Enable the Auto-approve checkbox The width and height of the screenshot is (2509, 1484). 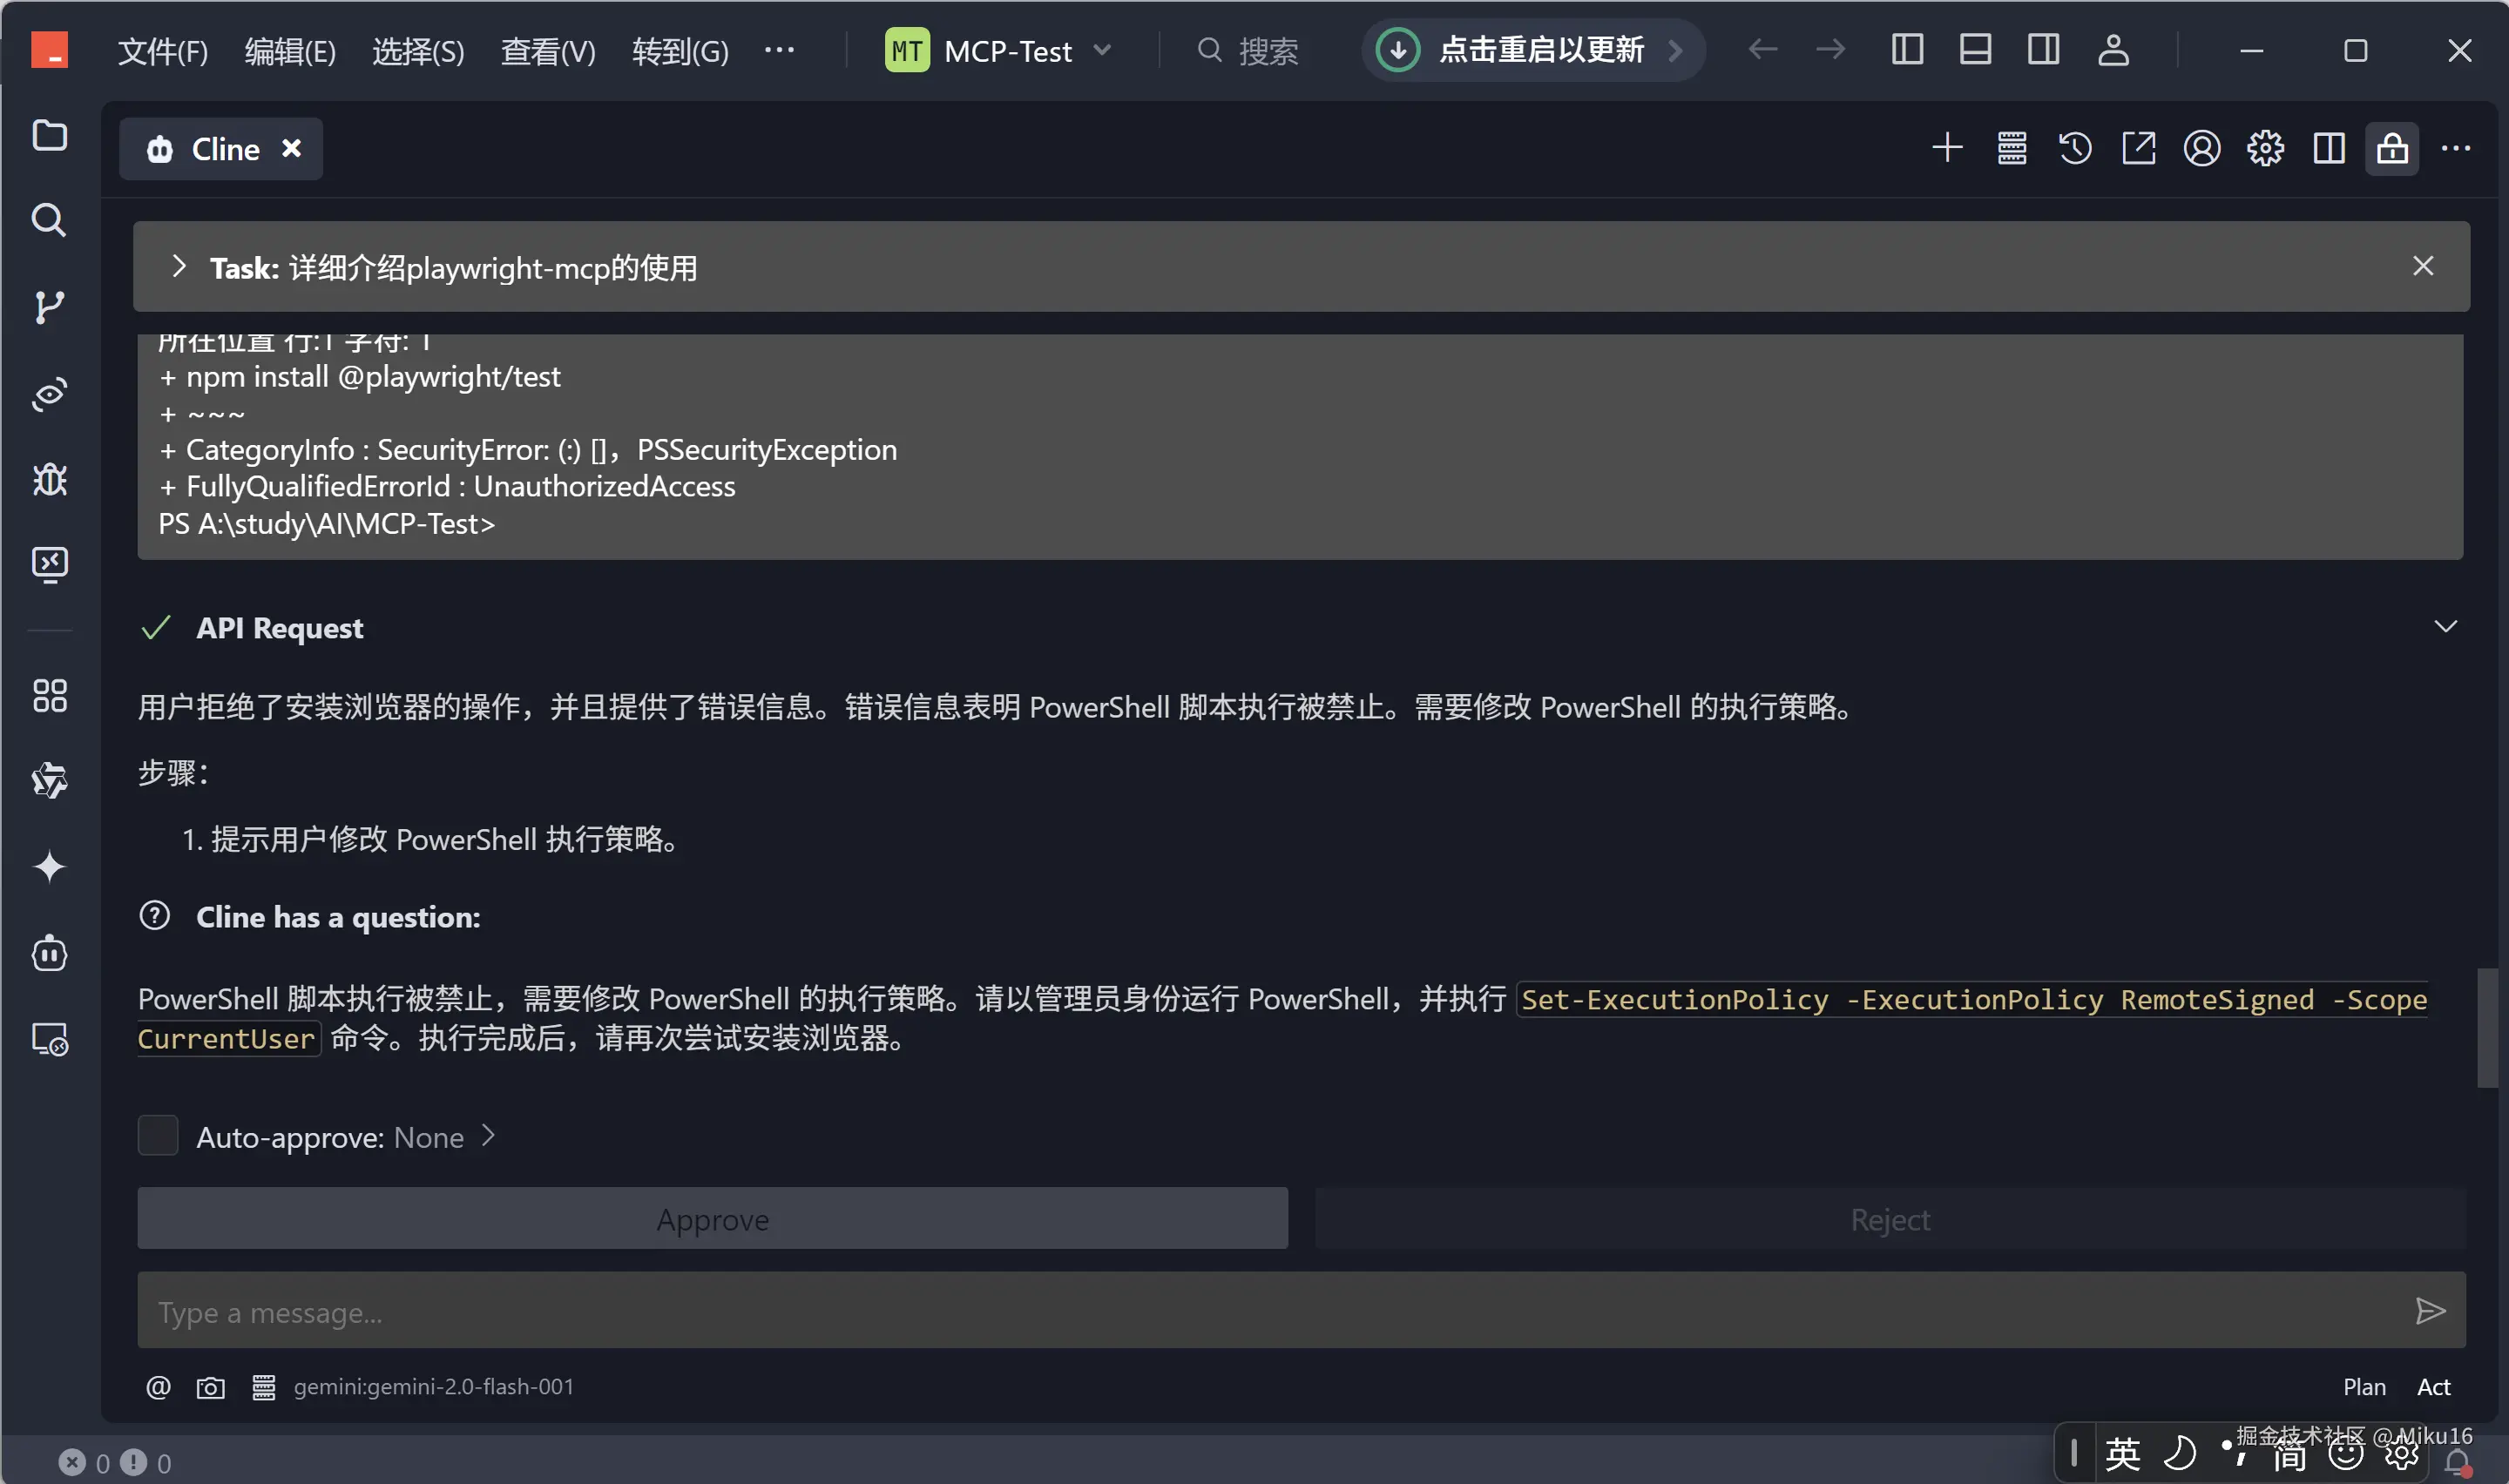[157, 1136]
